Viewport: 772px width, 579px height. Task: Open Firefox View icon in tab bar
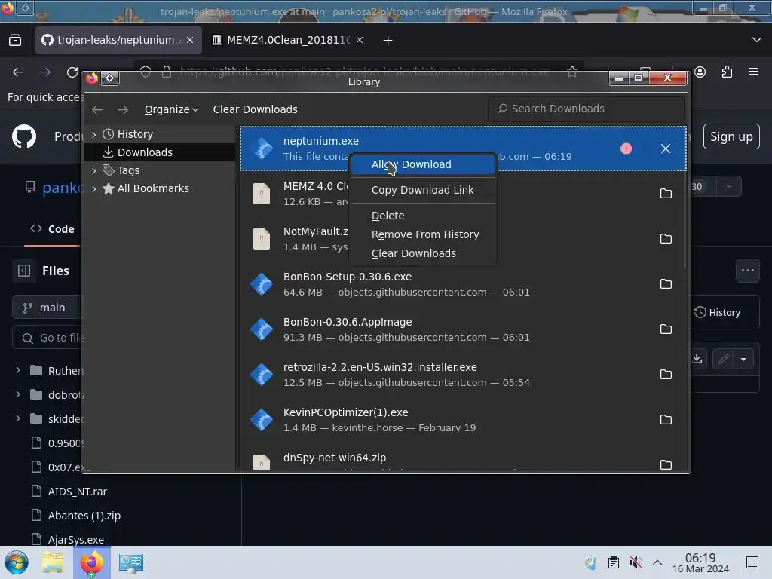(15, 40)
